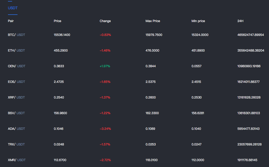Click XMR 24H volume 1911176.88145
This screenshot has width=269, height=167.
pos(247,160)
